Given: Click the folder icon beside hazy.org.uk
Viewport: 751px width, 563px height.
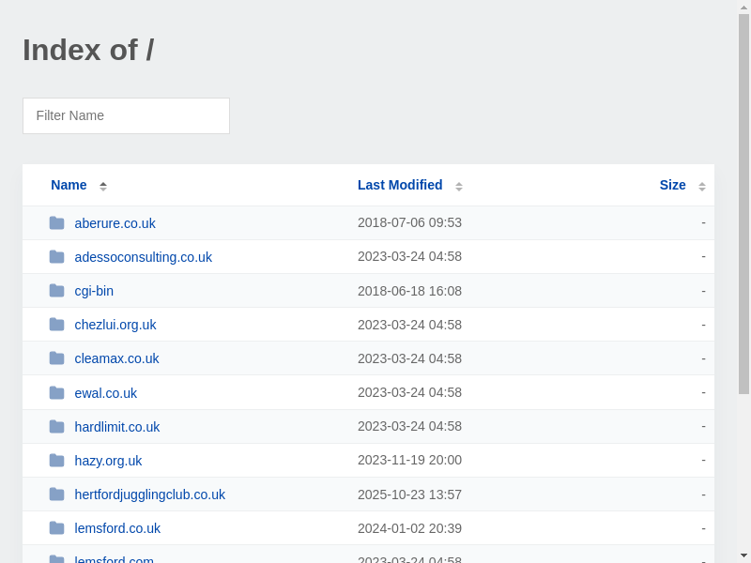Looking at the screenshot, I should [x=57, y=461].
